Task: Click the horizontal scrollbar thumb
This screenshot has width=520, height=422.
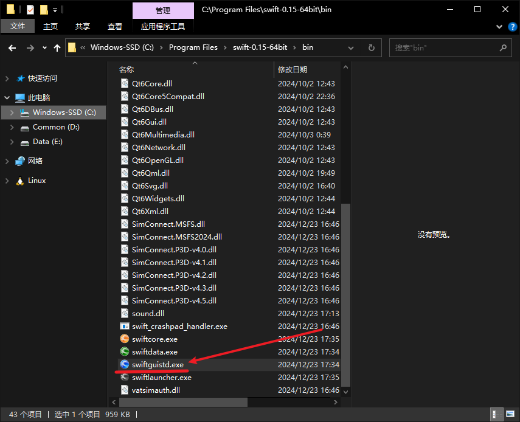Action: pos(183,402)
